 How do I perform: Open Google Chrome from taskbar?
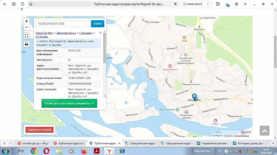click(34, 151)
